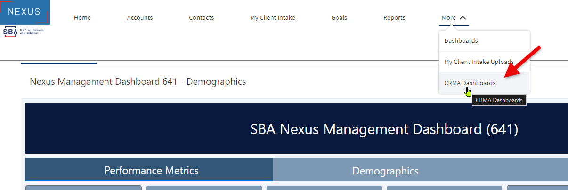Click the Nexus Management Dashboard 641 title
Viewport: 568px width, 190px height.
coord(138,82)
